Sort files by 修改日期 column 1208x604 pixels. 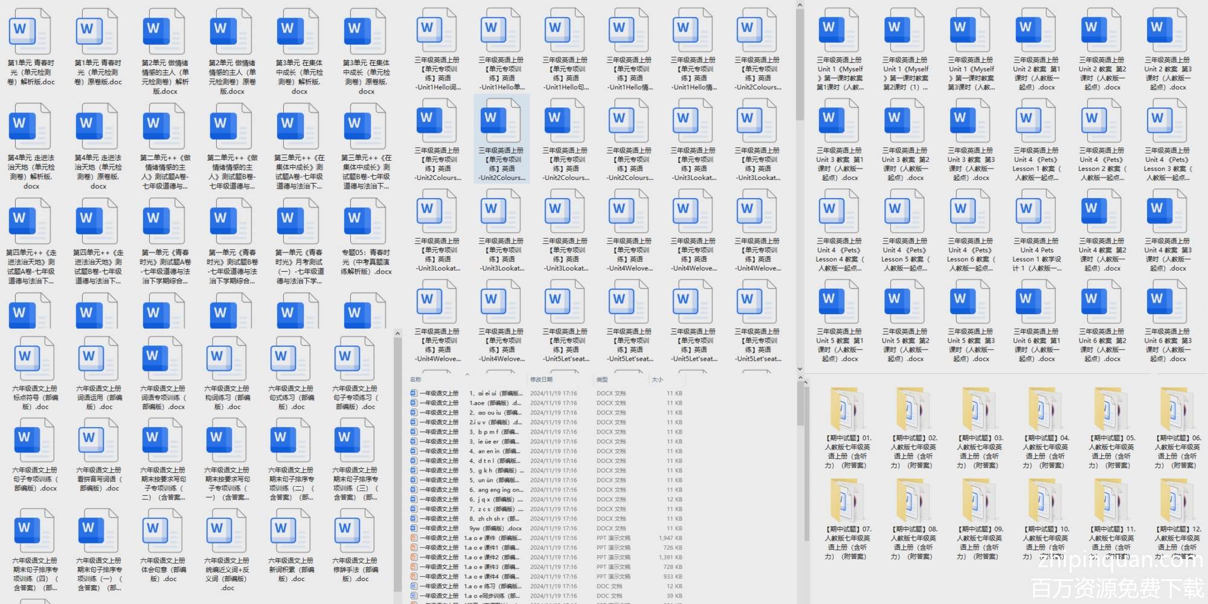[541, 379]
